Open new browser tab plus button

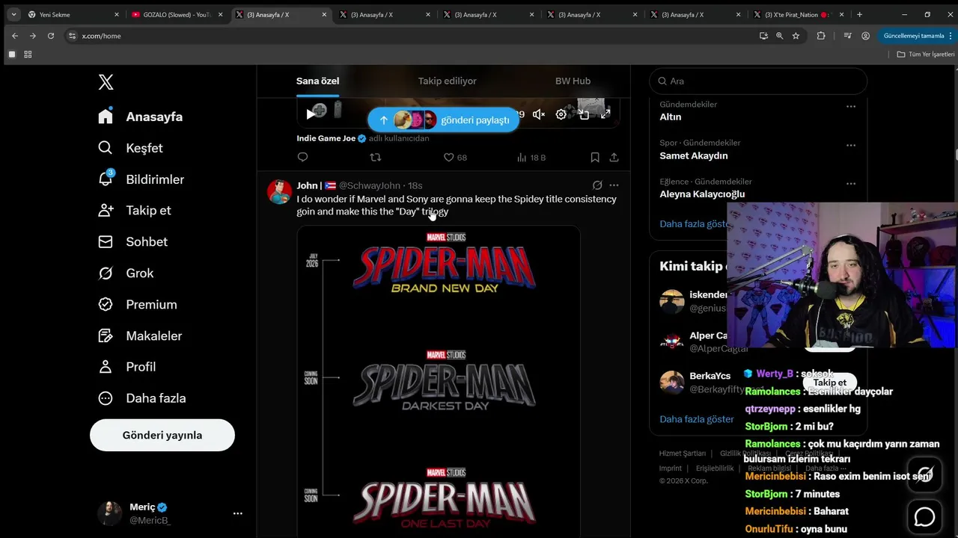[859, 14]
